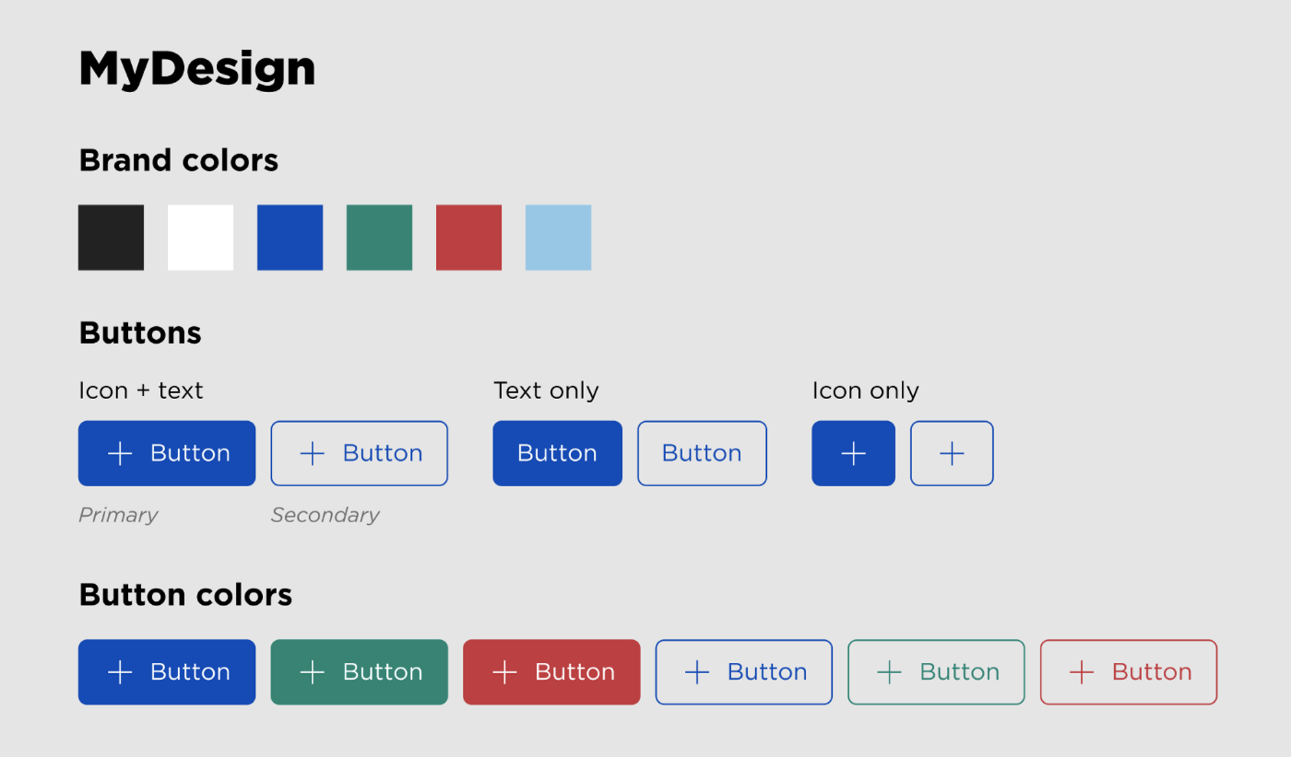Click the plus icon on the green outlined button

889,672
